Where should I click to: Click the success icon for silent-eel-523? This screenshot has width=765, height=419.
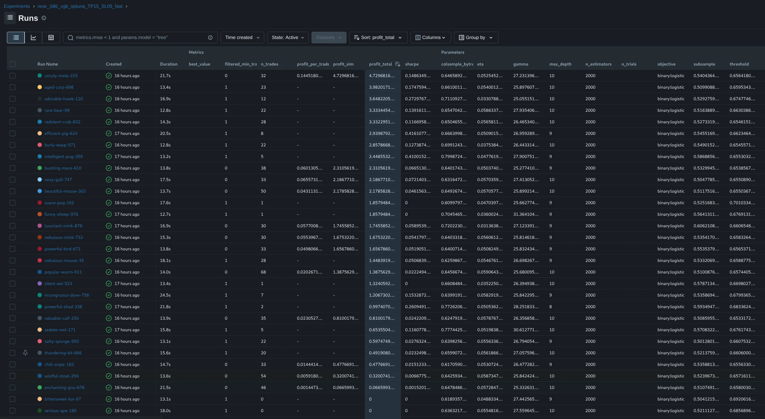click(x=109, y=284)
